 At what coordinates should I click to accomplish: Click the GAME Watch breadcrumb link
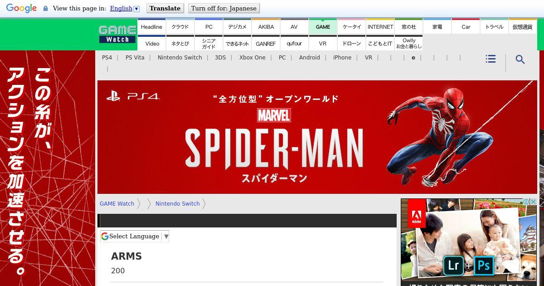pos(117,204)
